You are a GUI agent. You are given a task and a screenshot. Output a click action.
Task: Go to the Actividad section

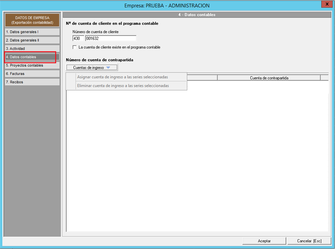[32, 49]
